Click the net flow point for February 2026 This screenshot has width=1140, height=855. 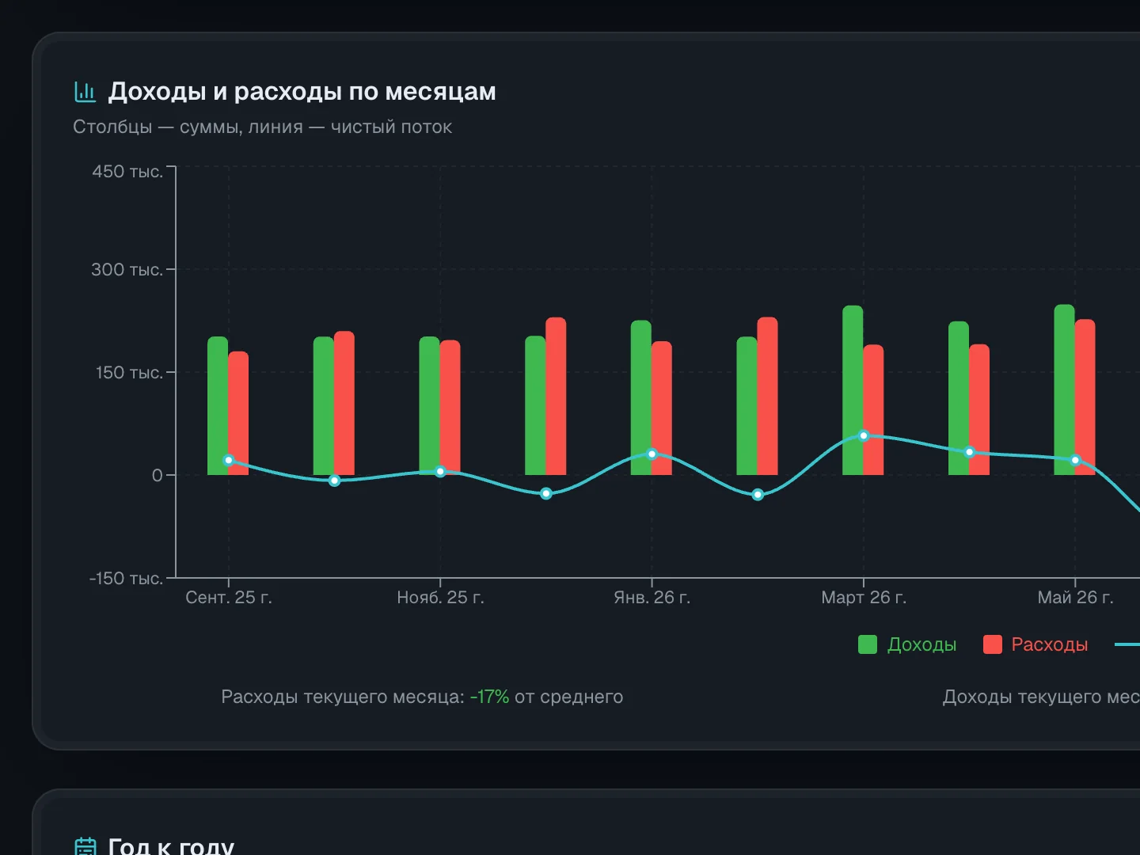coord(758,495)
